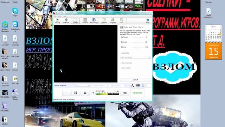
Task: Select the Device source in Debut toolbar
Action: point(57,21)
